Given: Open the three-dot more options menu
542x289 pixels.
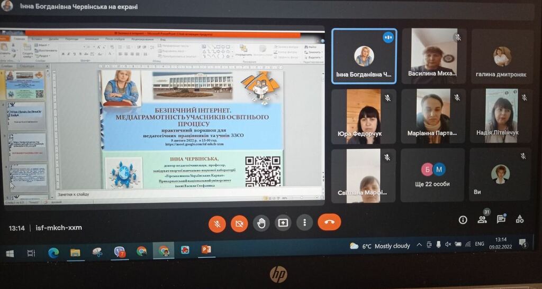Looking at the screenshot, I should (304, 222).
